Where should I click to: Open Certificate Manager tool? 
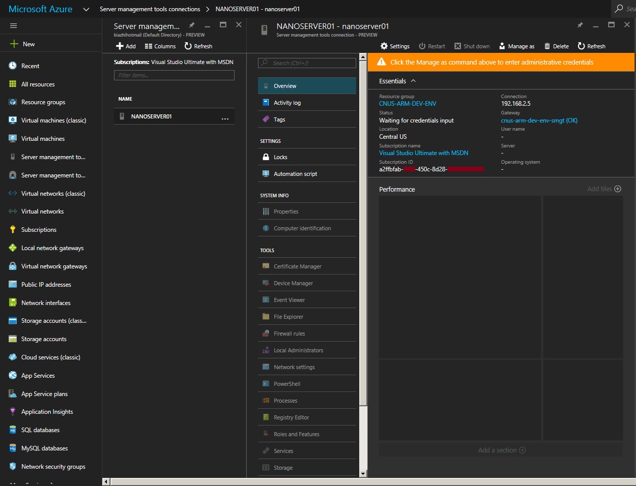(x=307, y=266)
